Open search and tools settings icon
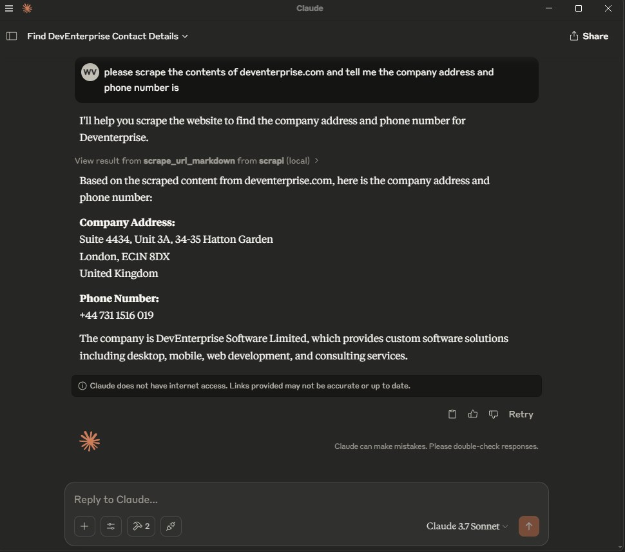This screenshot has height=552, width=625. click(111, 526)
